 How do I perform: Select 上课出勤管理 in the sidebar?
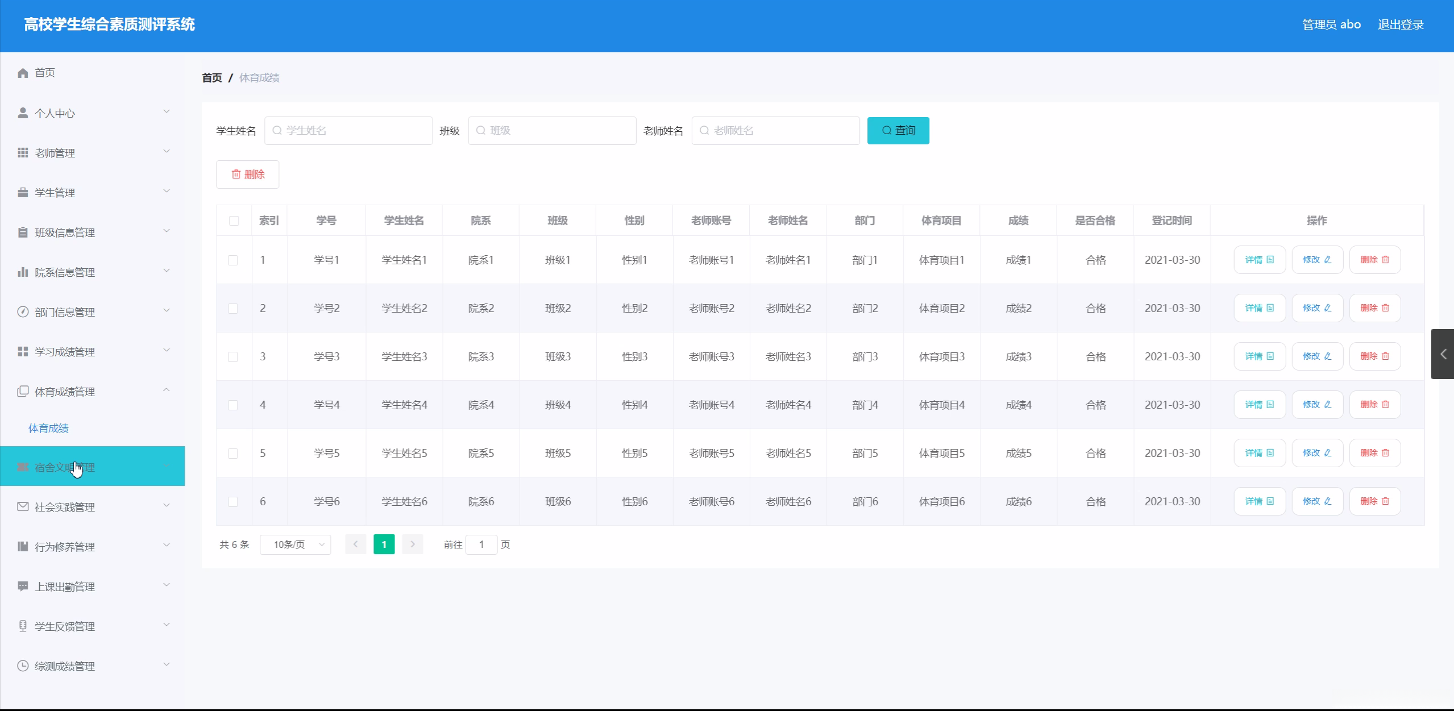[x=65, y=587]
